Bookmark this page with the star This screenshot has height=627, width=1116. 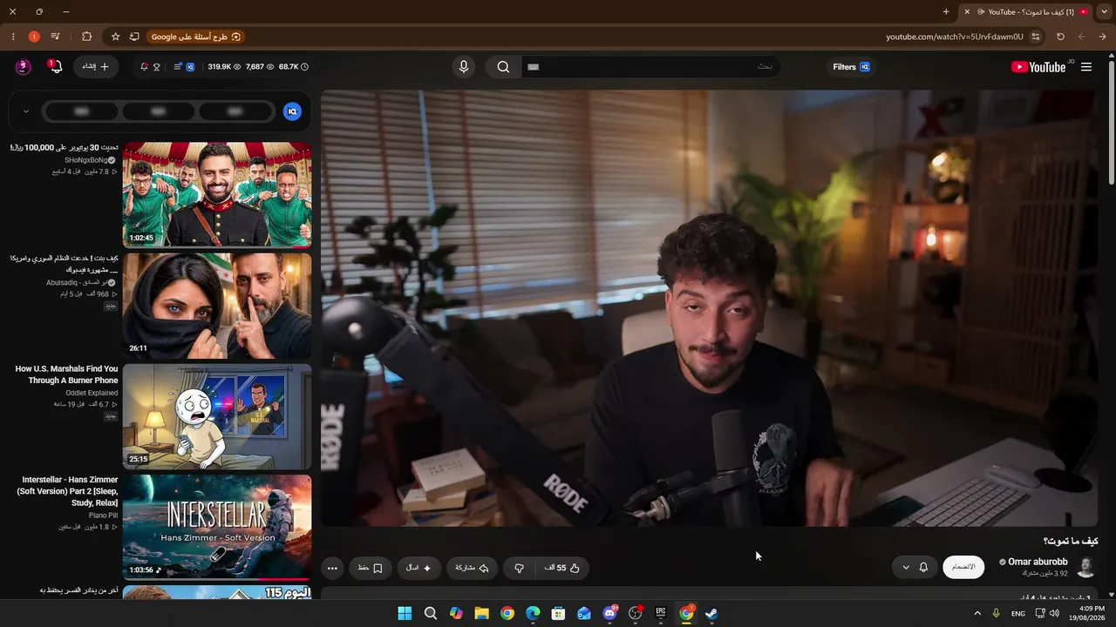pos(115,37)
